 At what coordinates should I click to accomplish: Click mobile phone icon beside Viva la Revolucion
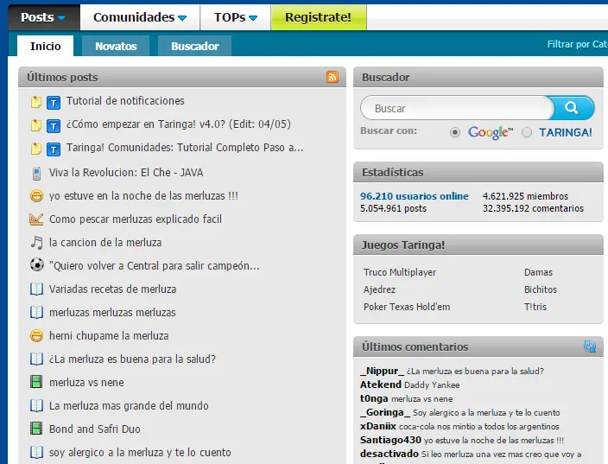click(36, 174)
